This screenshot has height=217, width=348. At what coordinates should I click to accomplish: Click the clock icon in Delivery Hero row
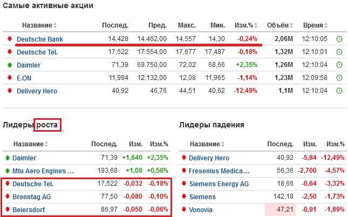tap(339, 91)
